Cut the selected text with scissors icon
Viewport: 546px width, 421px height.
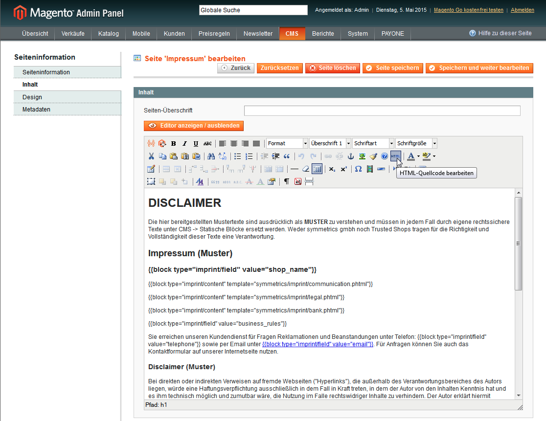(x=151, y=156)
